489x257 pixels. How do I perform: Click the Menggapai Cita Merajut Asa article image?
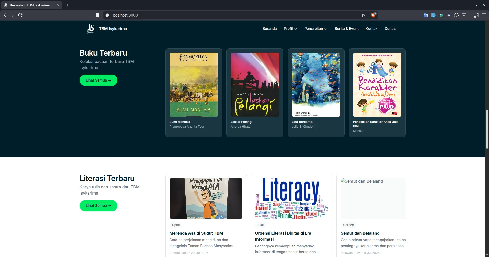pyautogui.click(x=206, y=198)
